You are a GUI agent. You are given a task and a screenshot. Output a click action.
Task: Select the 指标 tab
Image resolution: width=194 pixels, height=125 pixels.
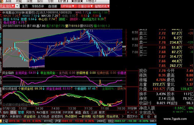click(6, 112)
